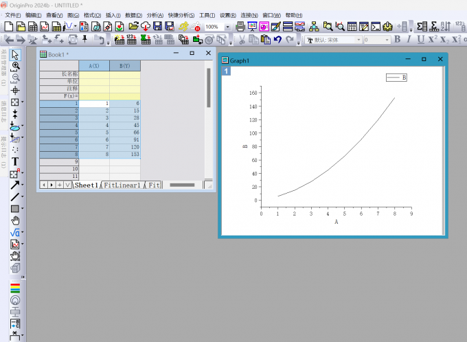This screenshot has height=342, width=467.
Task: Select the Rectangle drawing tool
Action: 14,209
